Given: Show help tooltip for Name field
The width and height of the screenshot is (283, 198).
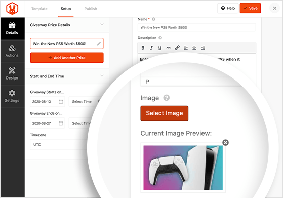Looking at the screenshot, I should point(153,19).
